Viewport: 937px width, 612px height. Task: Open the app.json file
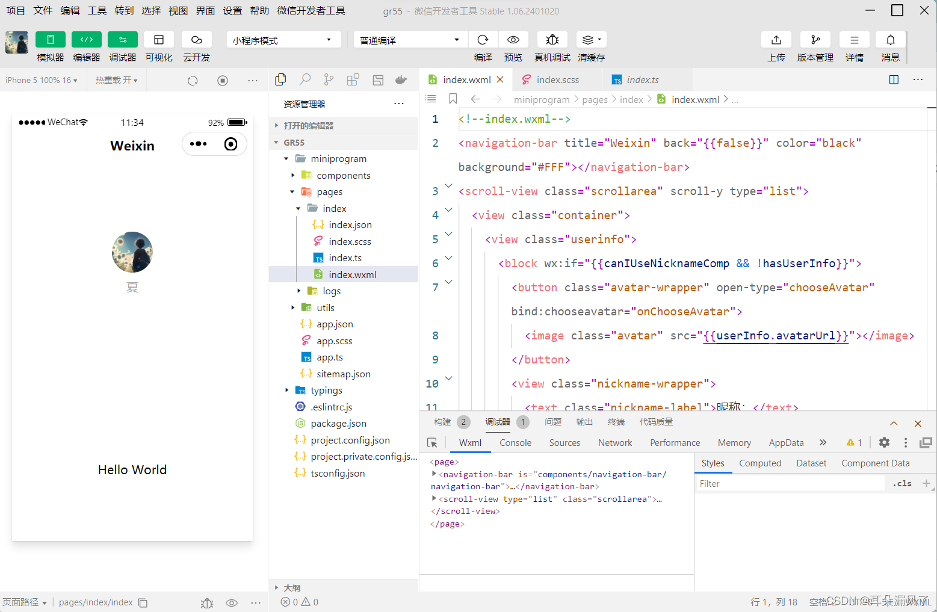coord(335,324)
